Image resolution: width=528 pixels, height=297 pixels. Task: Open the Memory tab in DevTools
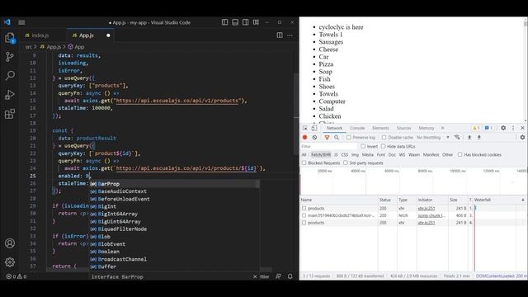point(427,128)
